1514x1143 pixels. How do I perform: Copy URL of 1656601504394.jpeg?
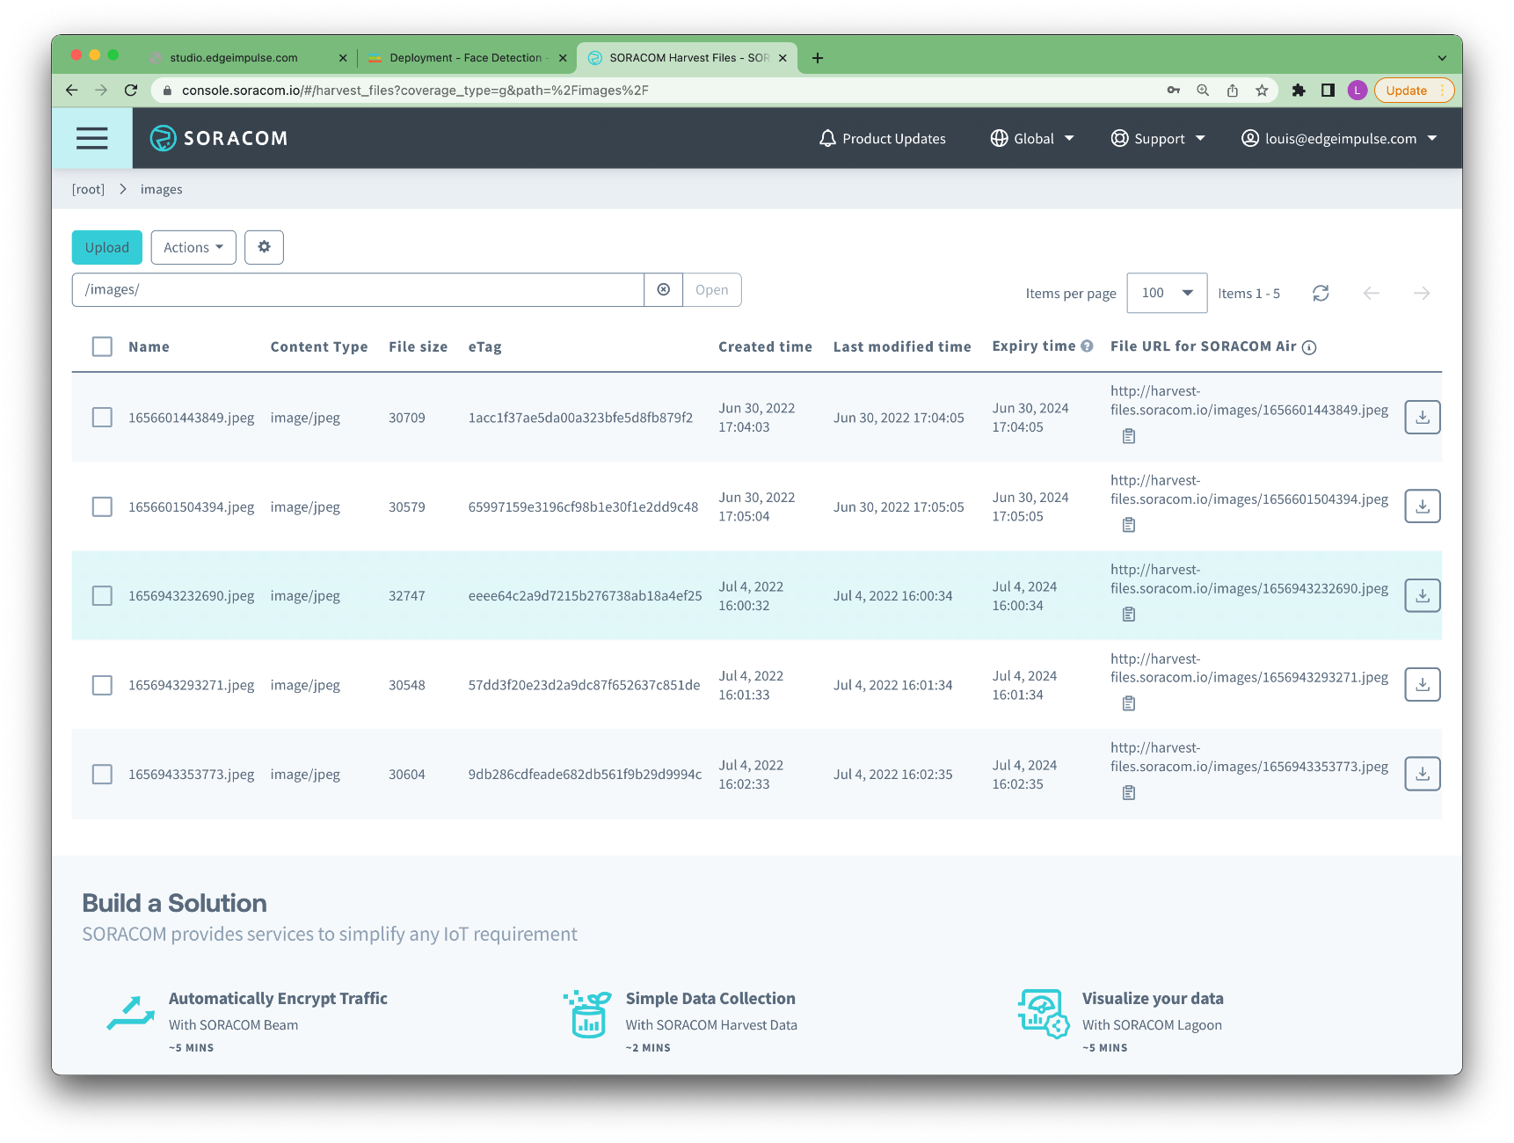(1129, 525)
